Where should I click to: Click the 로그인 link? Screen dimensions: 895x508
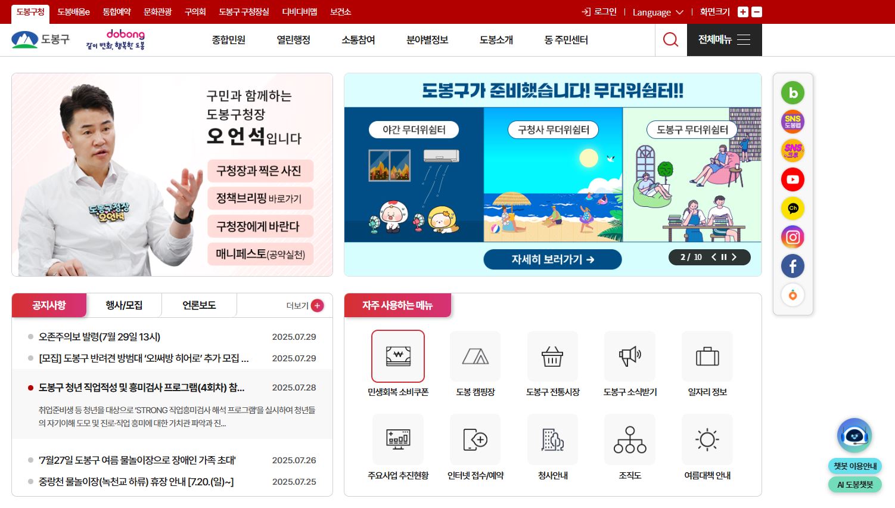tap(599, 12)
